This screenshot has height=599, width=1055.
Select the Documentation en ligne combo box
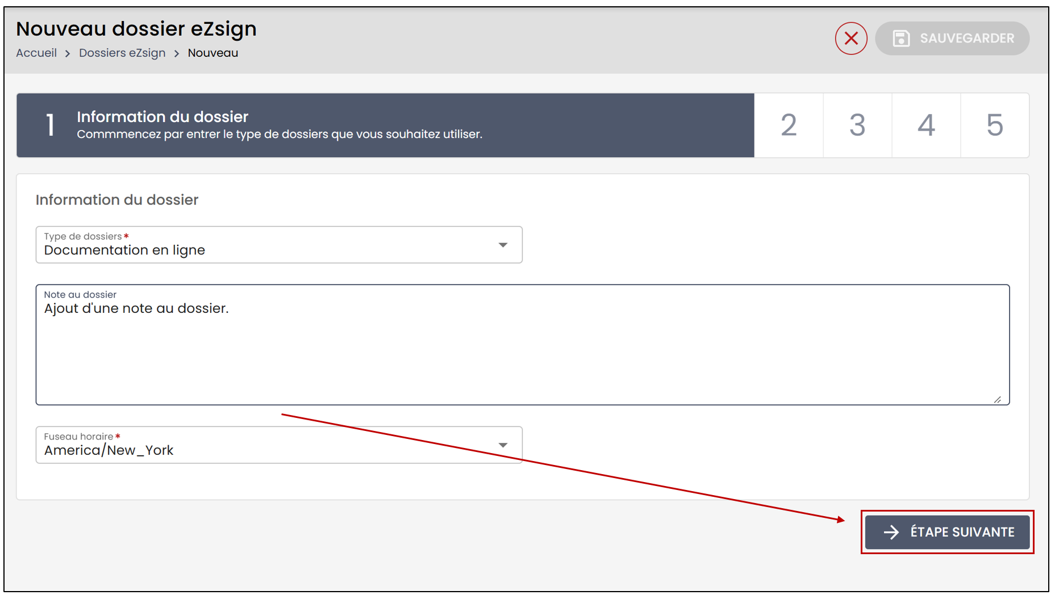pos(279,245)
